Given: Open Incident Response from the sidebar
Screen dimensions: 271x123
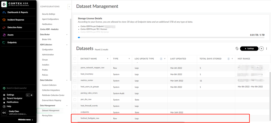Looking at the screenshot, I should [x=4, y=20].
